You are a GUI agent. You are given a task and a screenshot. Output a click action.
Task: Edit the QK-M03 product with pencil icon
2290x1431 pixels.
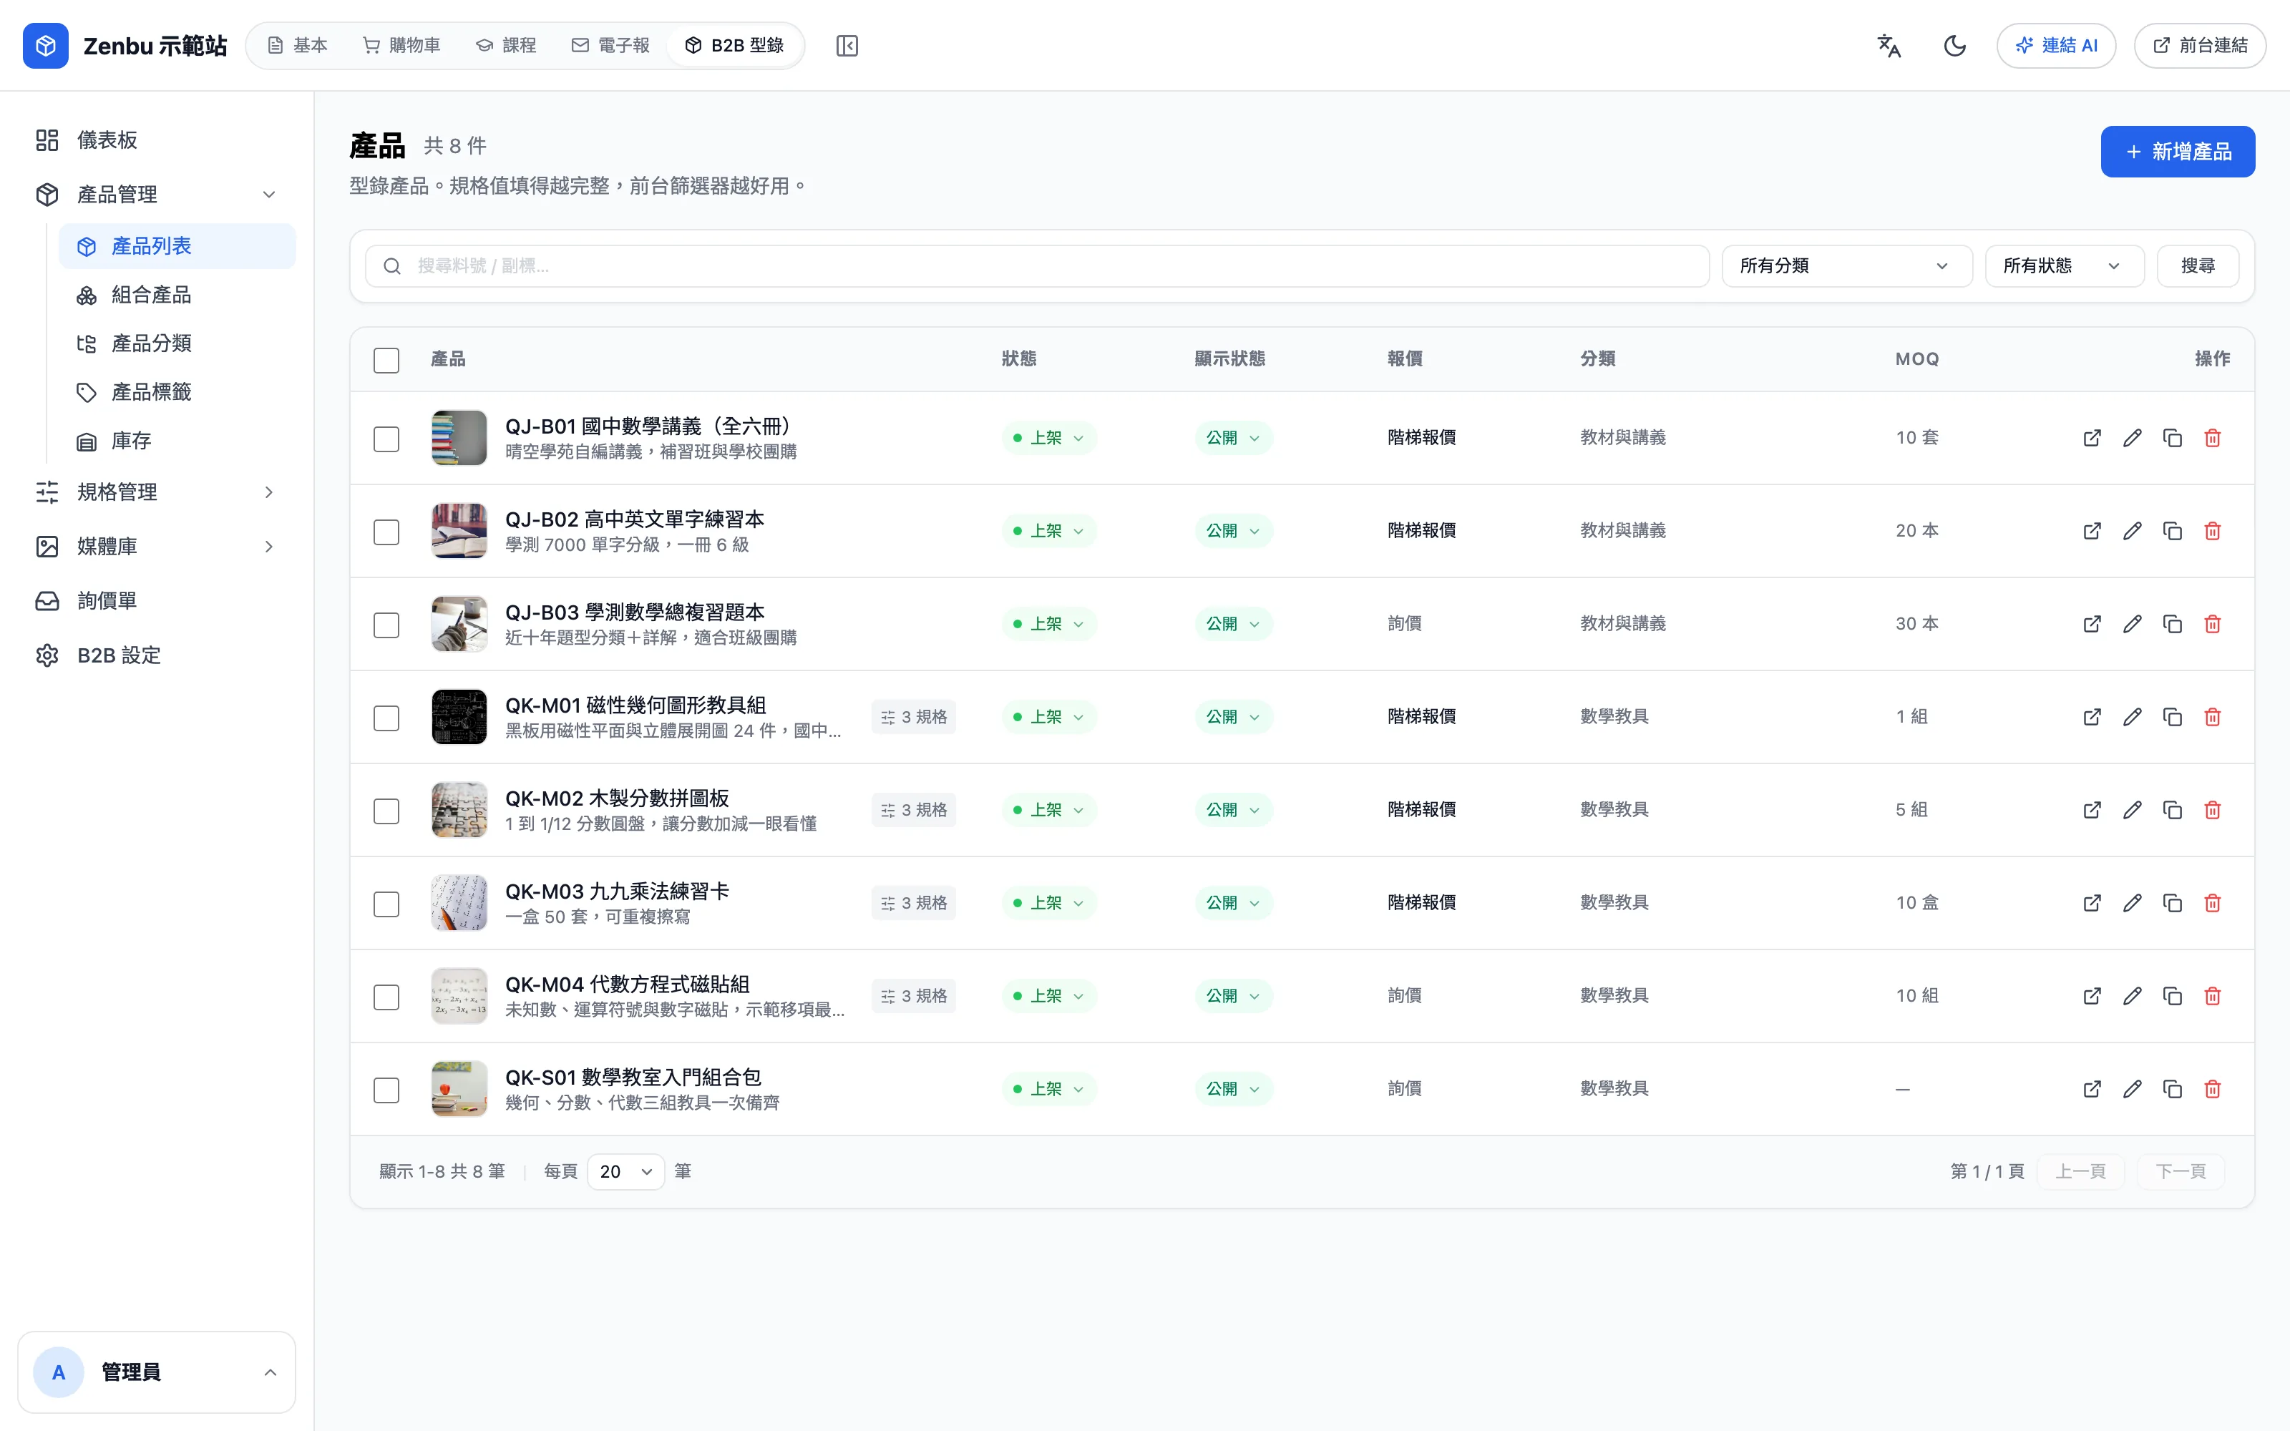[x=2132, y=903]
